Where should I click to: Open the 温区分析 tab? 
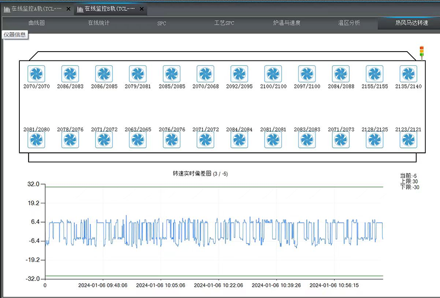[x=349, y=24]
